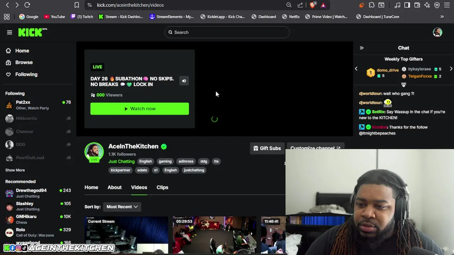Open Following in Kick sidebar
Image resolution: width=454 pixels, height=255 pixels.
[21, 74]
